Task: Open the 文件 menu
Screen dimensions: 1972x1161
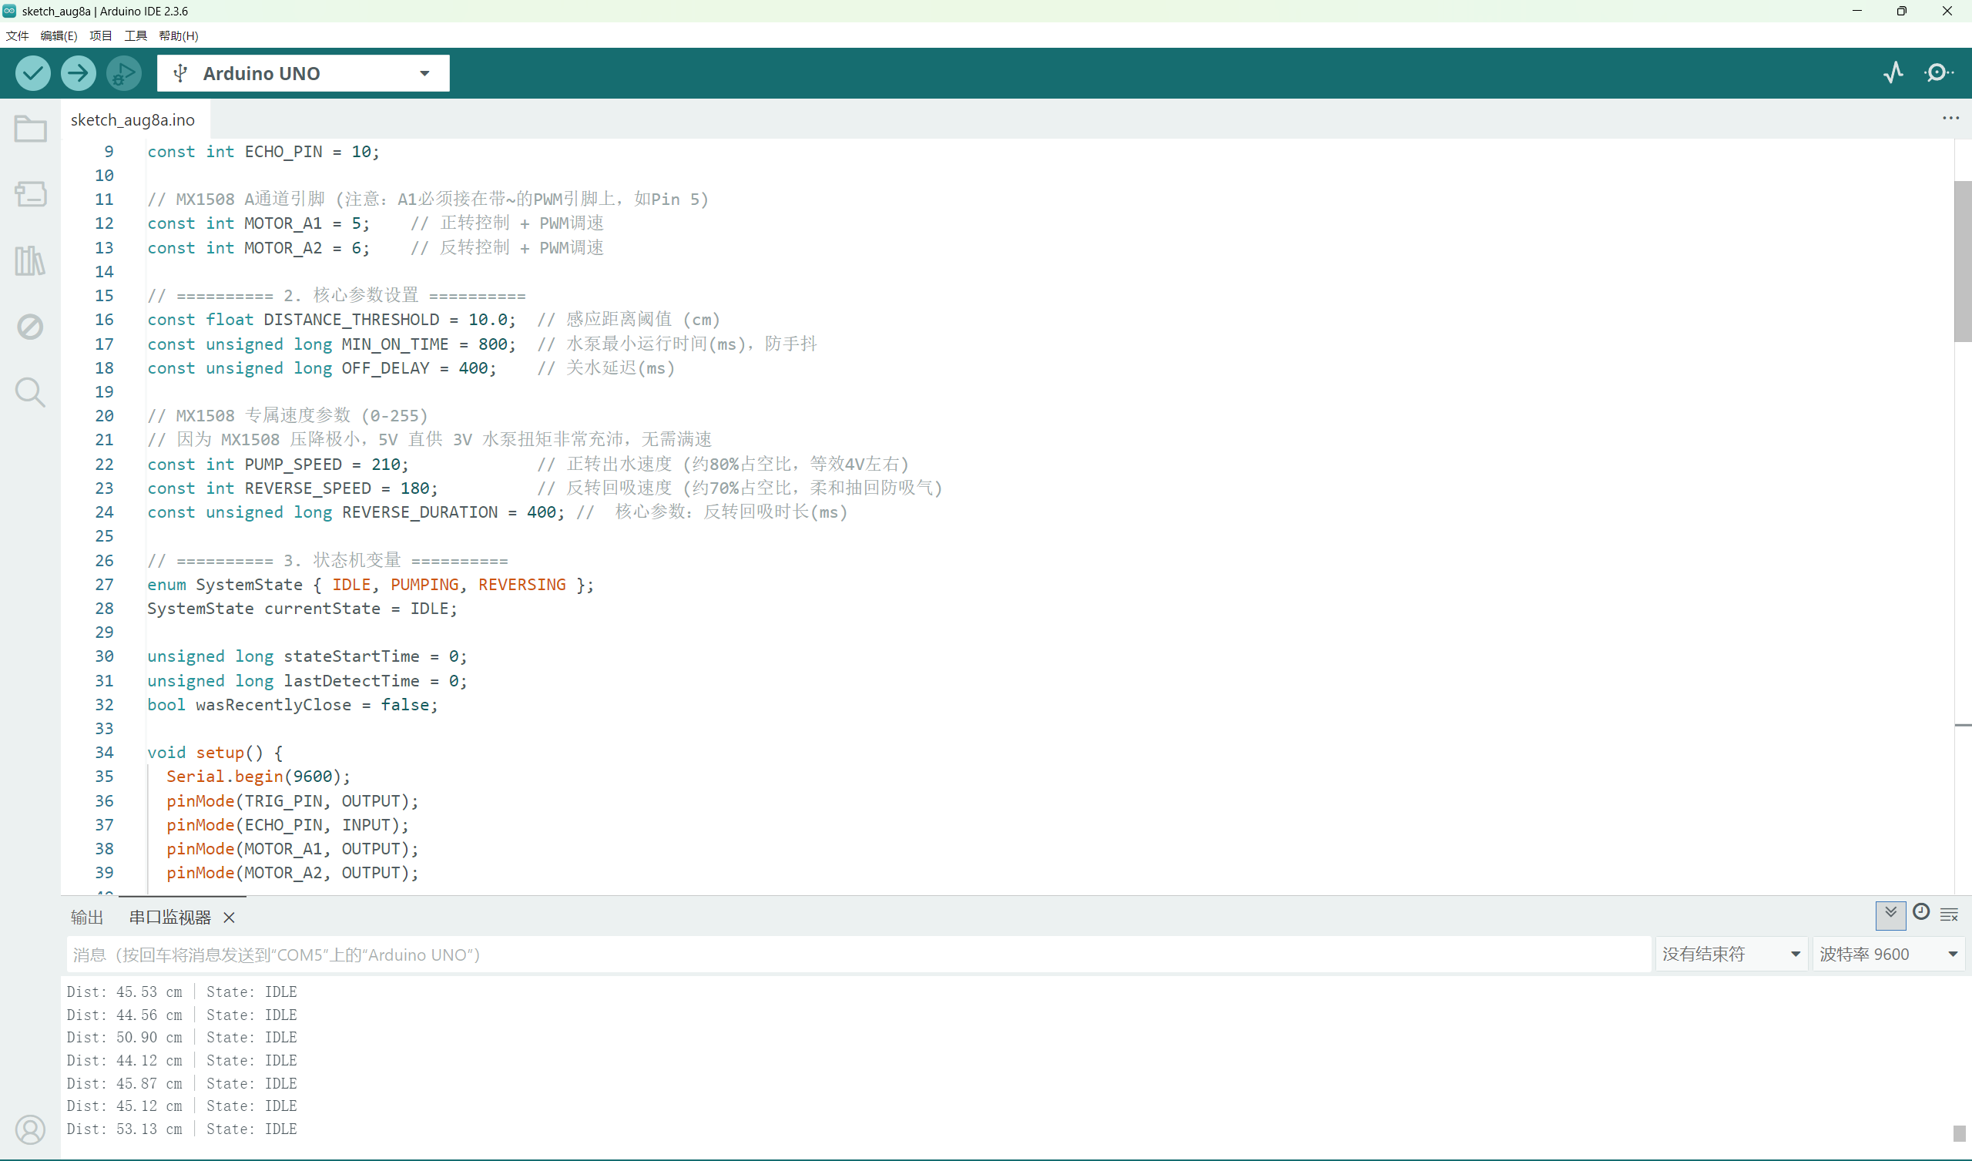Action: [x=17, y=36]
